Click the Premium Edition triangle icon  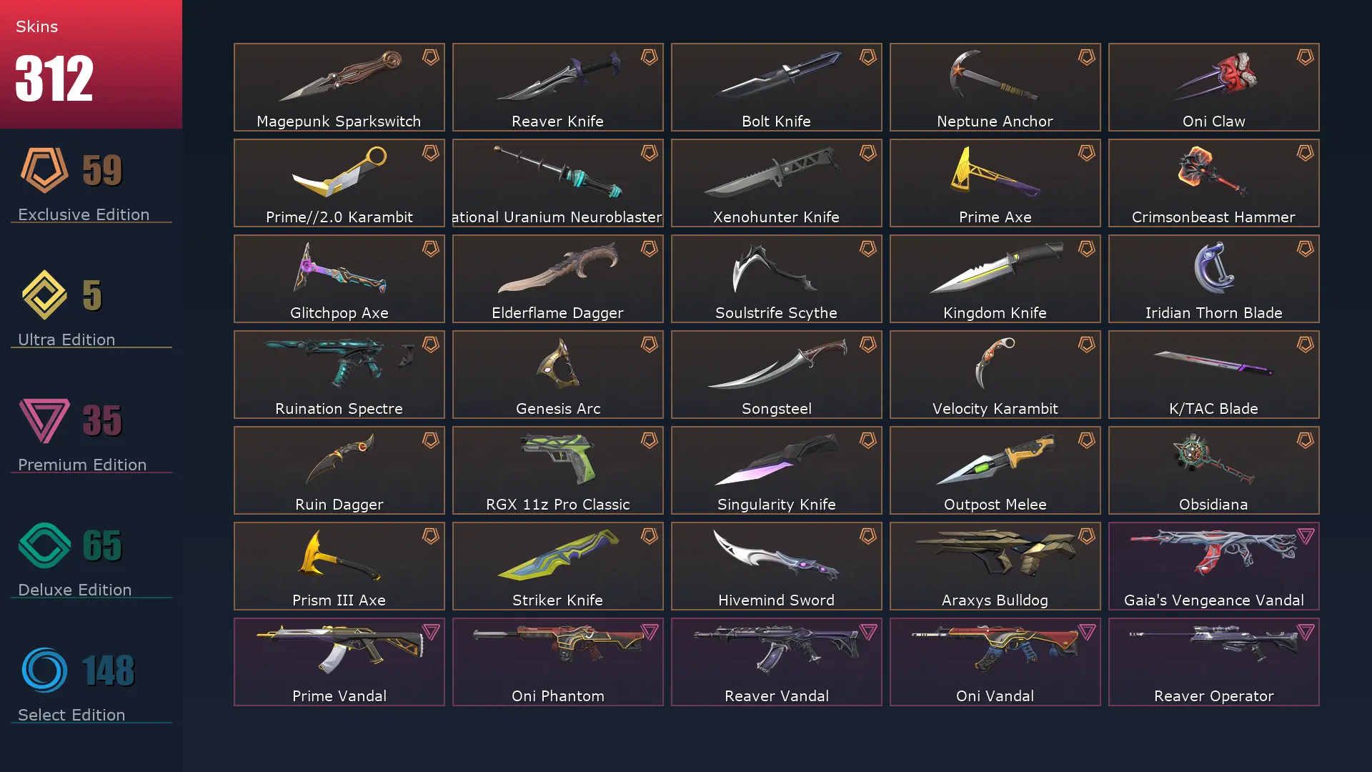pos(44,420)
